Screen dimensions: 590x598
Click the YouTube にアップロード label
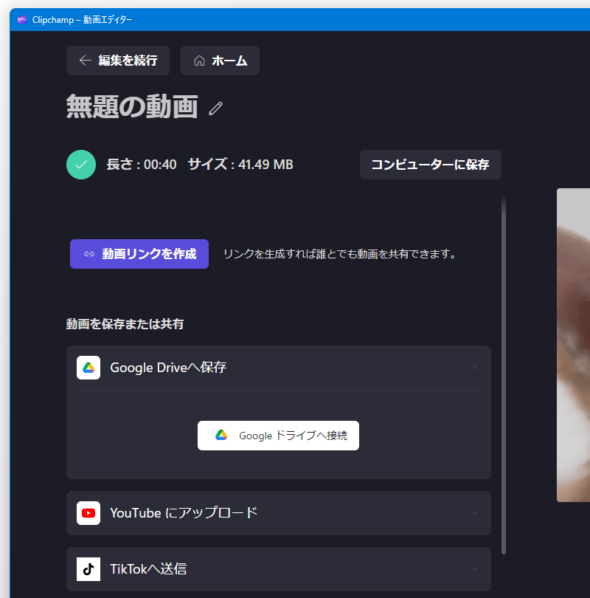pos(184,513)
